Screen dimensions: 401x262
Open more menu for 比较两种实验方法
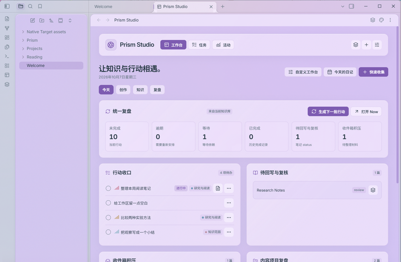(229, 218)
